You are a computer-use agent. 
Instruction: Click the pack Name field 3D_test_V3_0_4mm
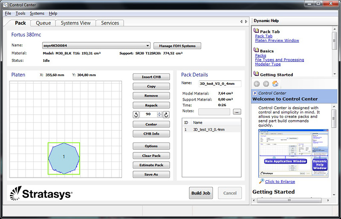pyautogui.click(x=220, y=84)
